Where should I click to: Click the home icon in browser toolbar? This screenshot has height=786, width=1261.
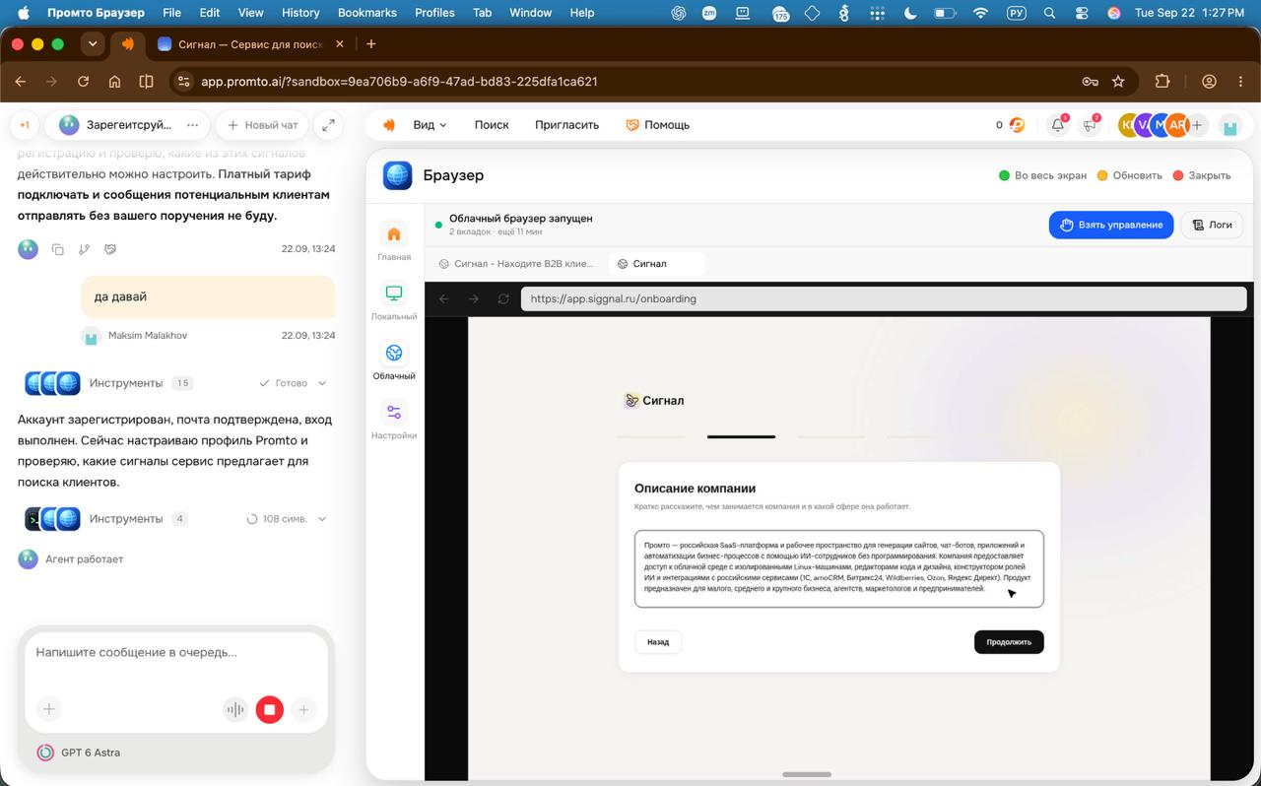point(115,82)
